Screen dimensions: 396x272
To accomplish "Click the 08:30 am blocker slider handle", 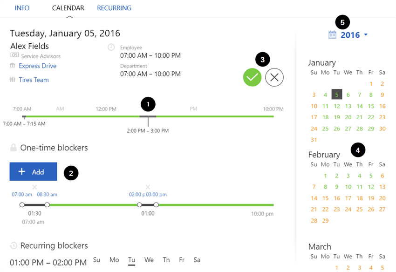I will coord(47,205).
